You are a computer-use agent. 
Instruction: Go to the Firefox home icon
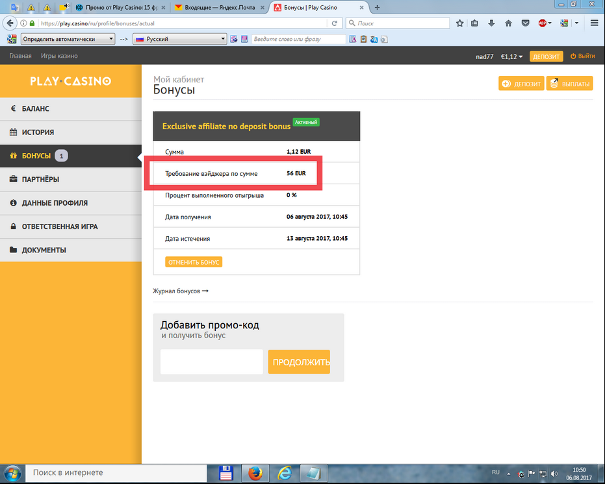point(509,23)
